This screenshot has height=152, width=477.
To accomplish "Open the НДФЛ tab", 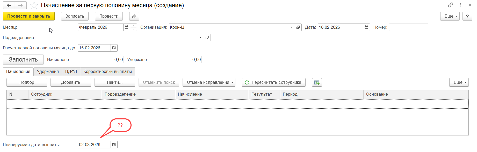I will coord(71,72).
